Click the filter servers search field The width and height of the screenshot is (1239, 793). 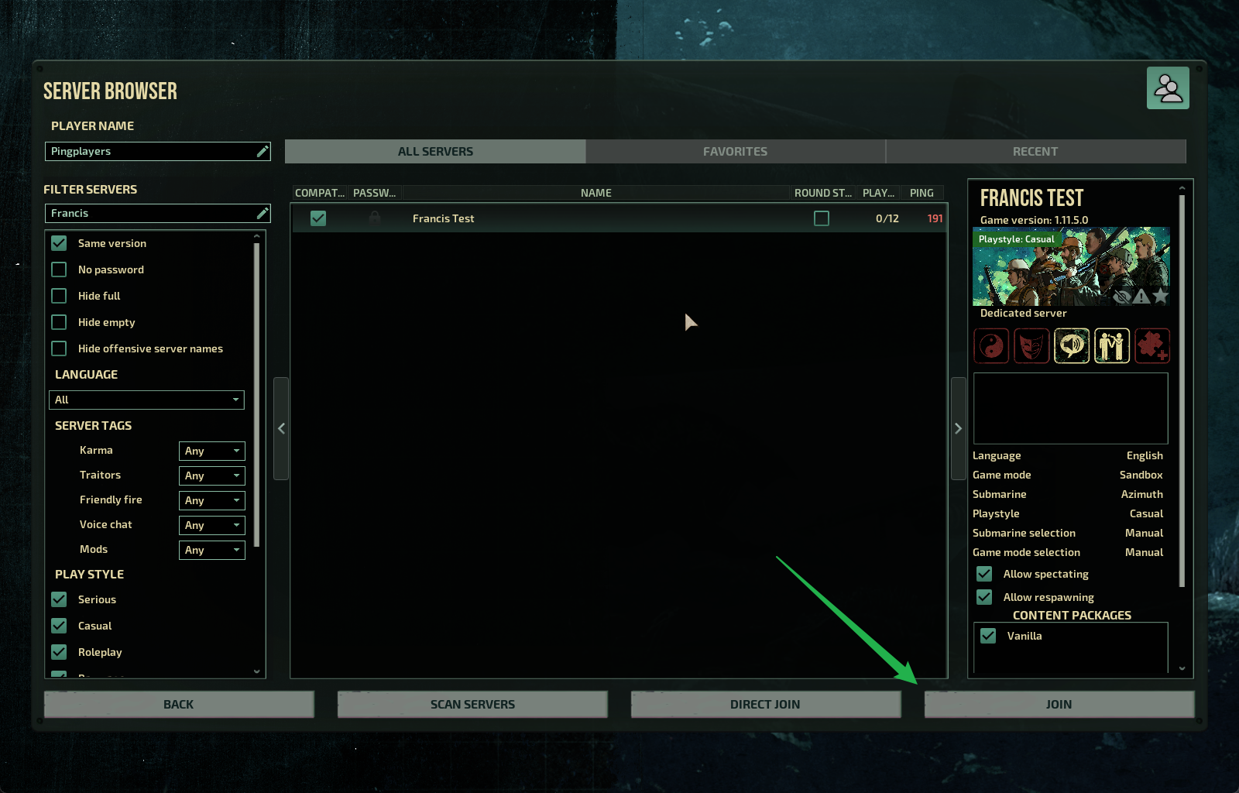click(x=151, y=213)
